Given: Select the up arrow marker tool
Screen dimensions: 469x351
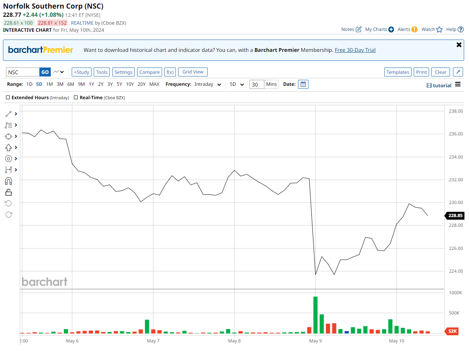Looking at the screenshot, I should tap(9, 147).
